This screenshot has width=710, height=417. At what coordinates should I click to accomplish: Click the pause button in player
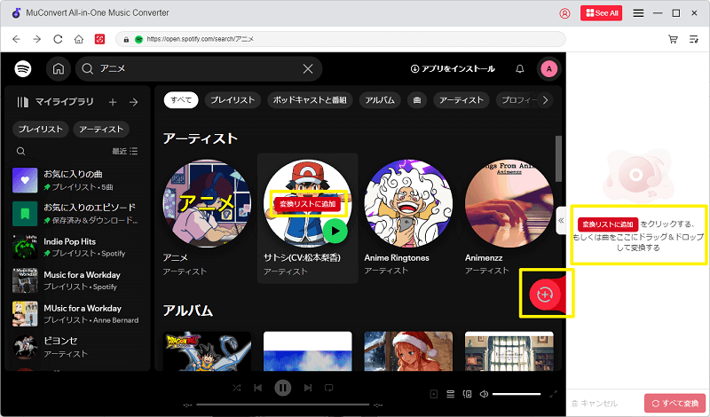(x=282, y=388)
